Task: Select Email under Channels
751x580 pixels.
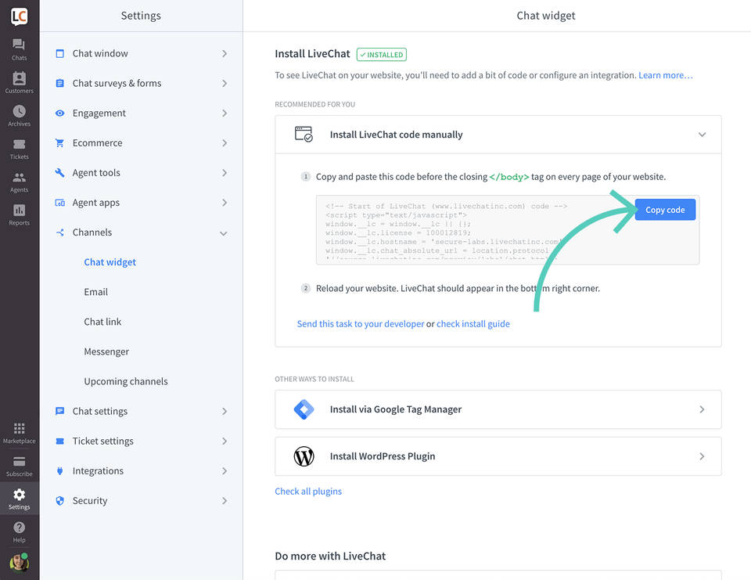Action: click(96, 292)
